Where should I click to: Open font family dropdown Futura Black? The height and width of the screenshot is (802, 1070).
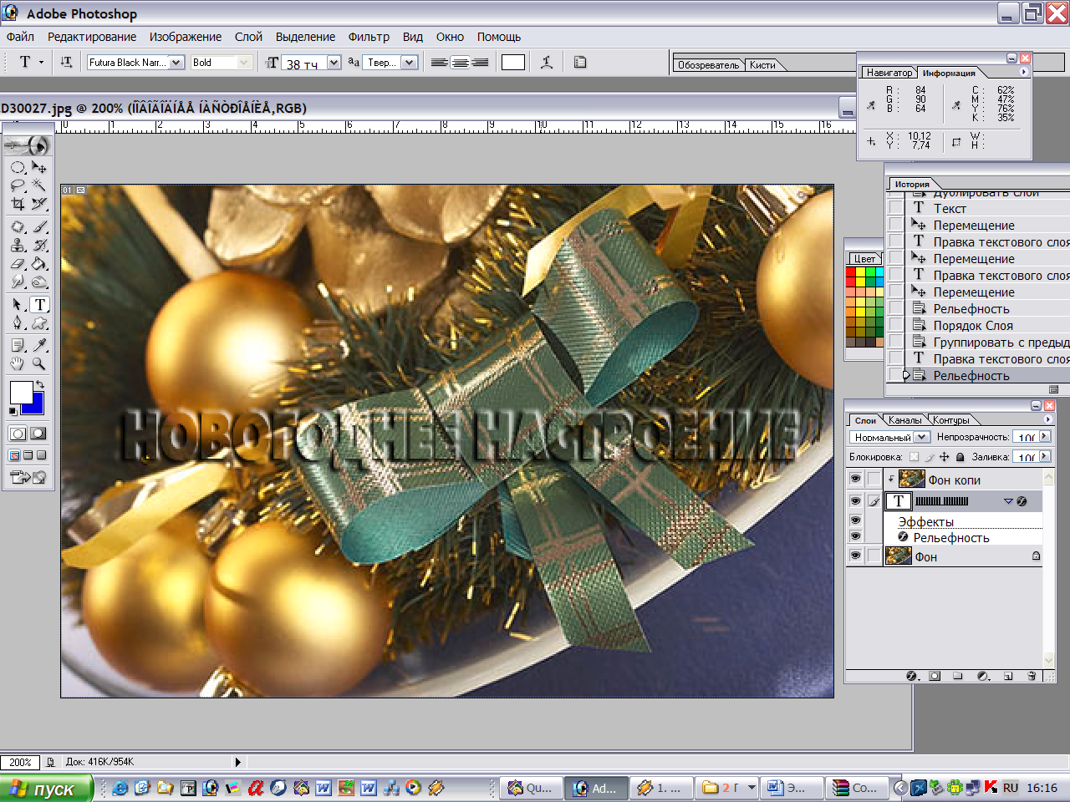click(176, 63)
